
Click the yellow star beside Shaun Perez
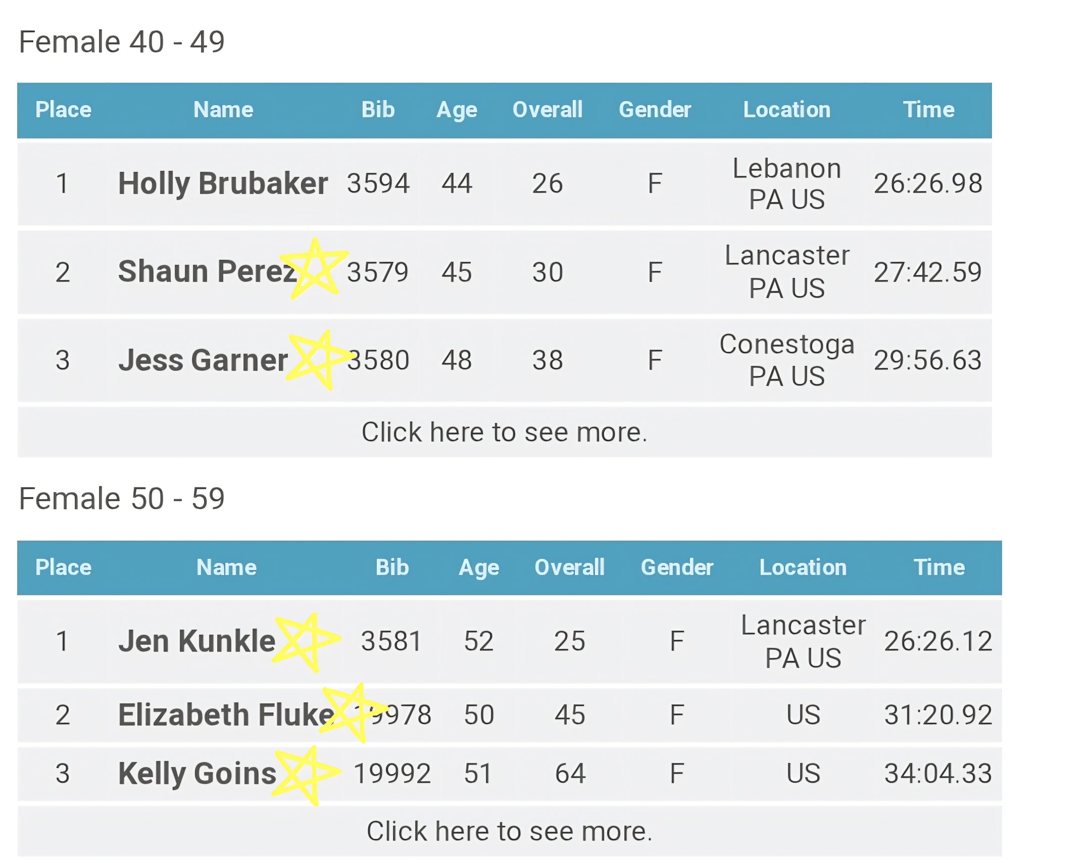tap(315, 269)
